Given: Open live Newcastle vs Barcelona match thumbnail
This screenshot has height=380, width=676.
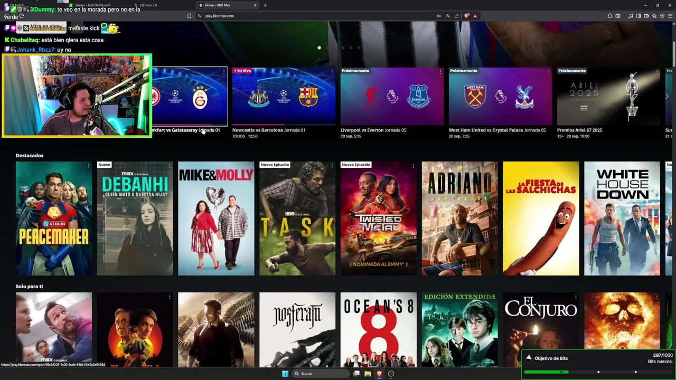Looking at the screenshot, I should coord(284,96).
